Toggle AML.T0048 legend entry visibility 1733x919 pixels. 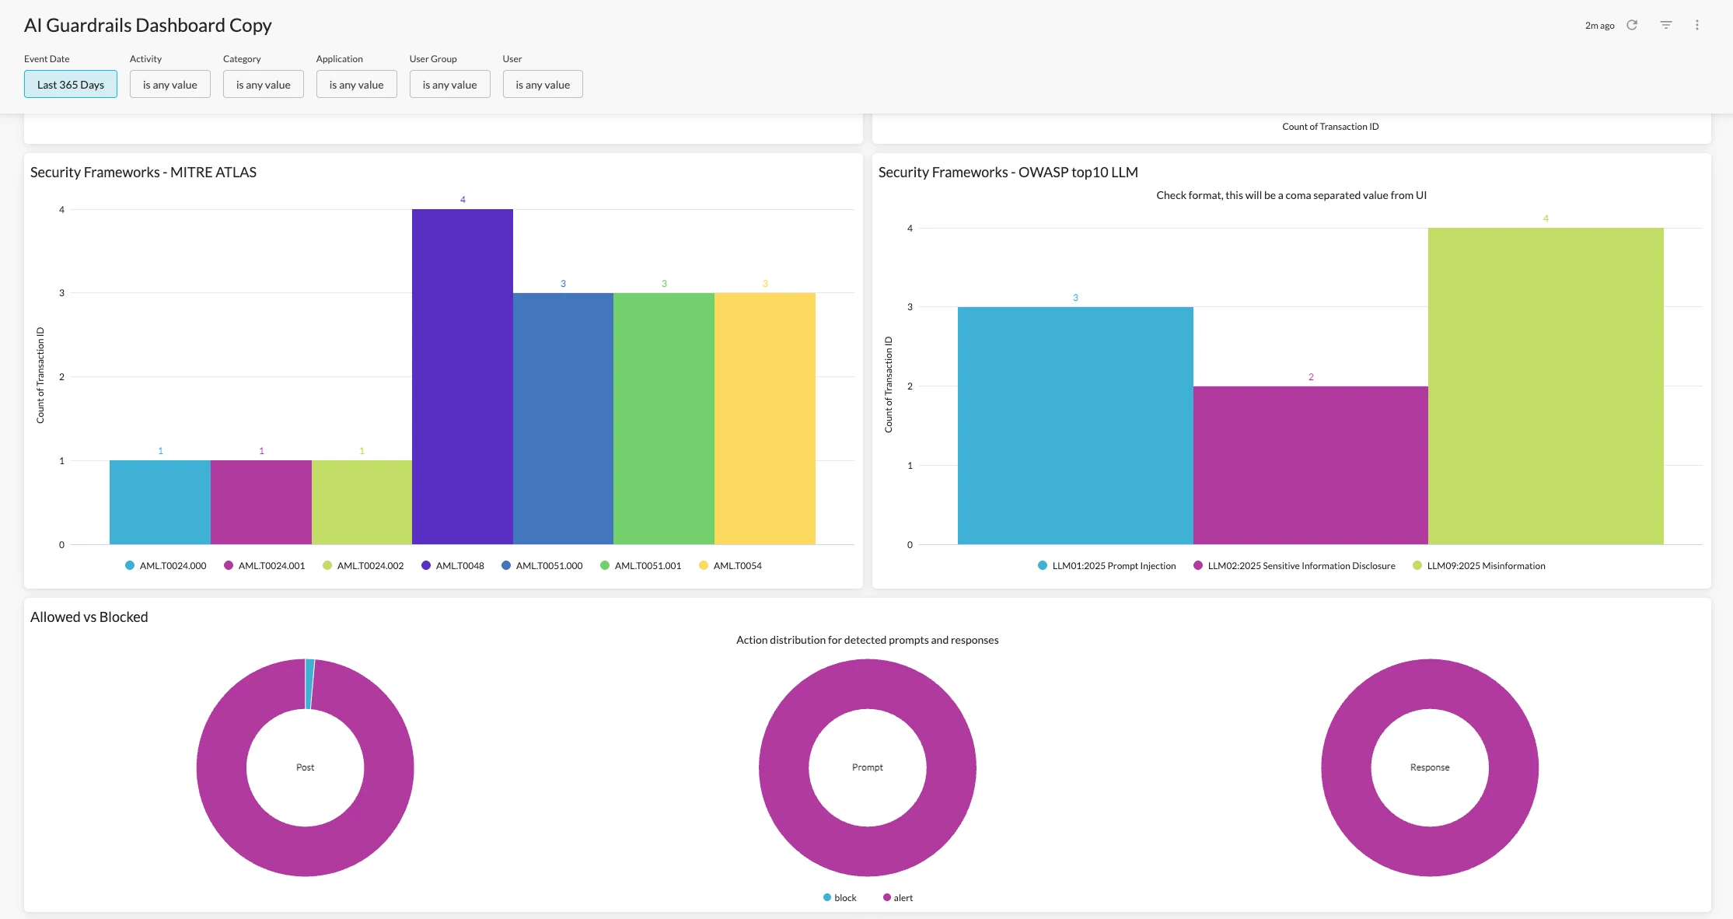point(459,566)
